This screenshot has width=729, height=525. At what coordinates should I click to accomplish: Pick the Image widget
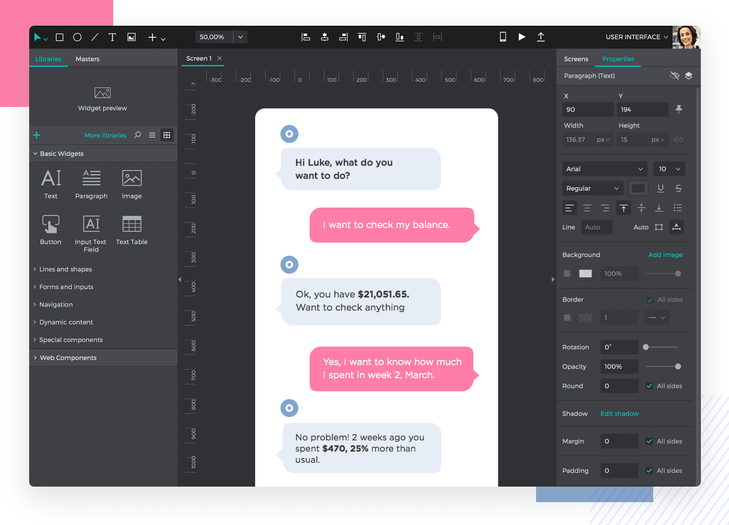(132, 184)
